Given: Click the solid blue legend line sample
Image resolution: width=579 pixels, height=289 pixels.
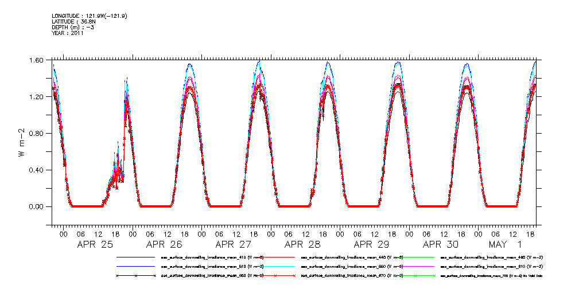Looking at the screenshot, I should click(x=135, y=266).
